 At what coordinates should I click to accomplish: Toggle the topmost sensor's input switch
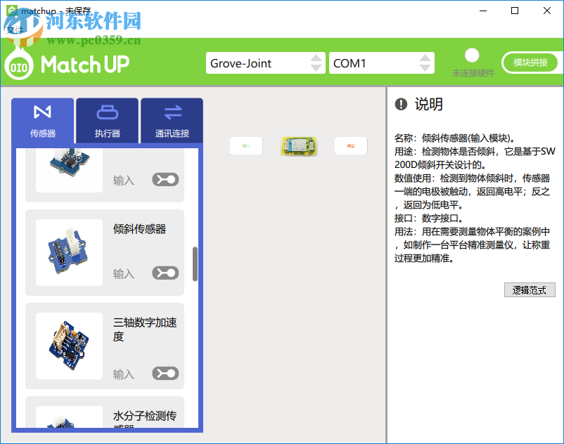pyautogui.click(x=165, y=179)
